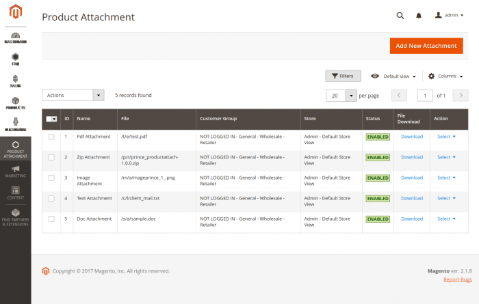The width and height of the screenshot is (479, 304).
Task: Open the Dashboard sidebar icon
Action: click(x=15, y=36)
